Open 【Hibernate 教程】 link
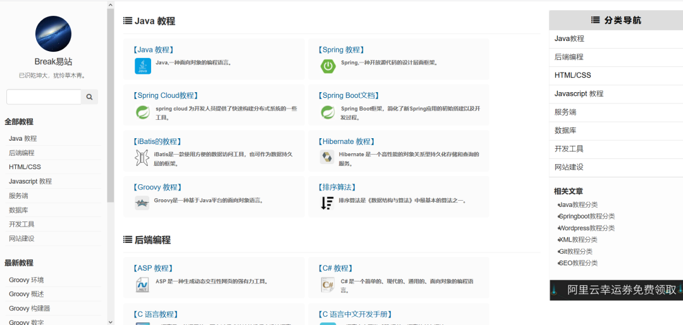 click(347, 141)
